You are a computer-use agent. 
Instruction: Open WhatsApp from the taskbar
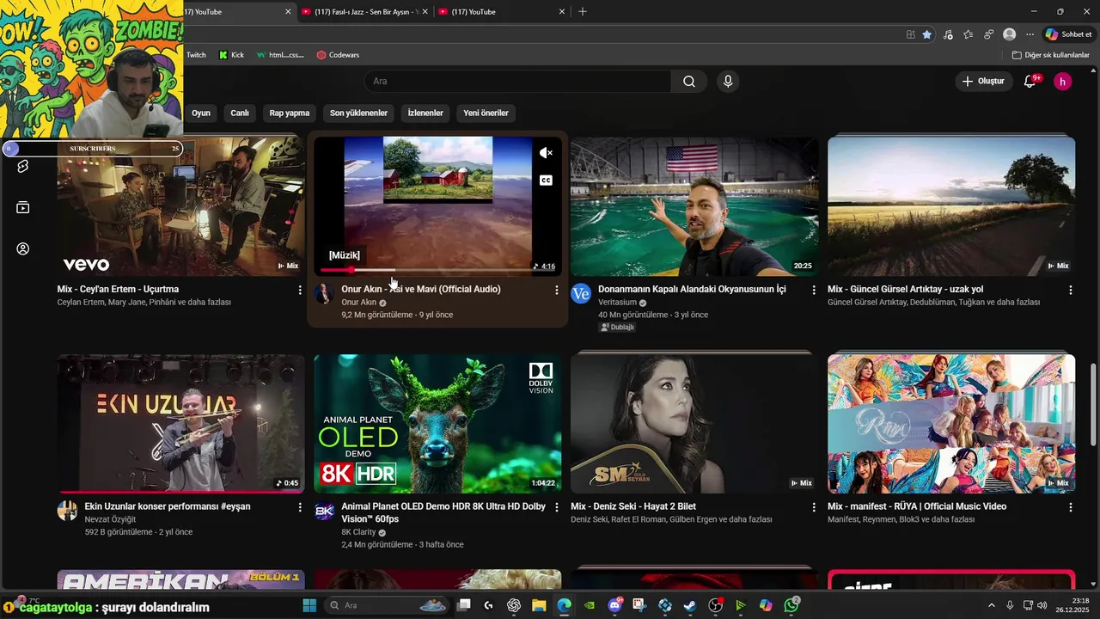tap(791, 605)
